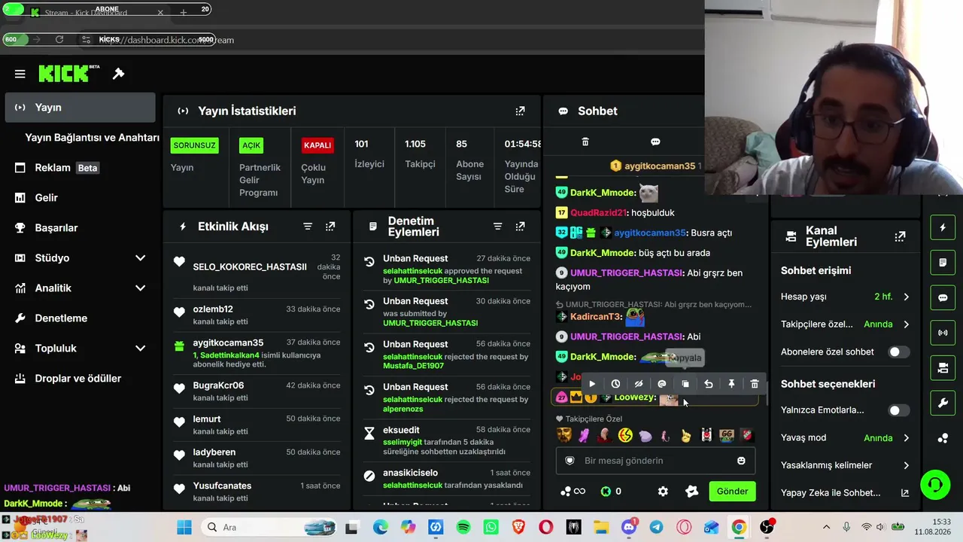Open Yayın Bağlantısı ve Anahtarı

click(92, 138)
